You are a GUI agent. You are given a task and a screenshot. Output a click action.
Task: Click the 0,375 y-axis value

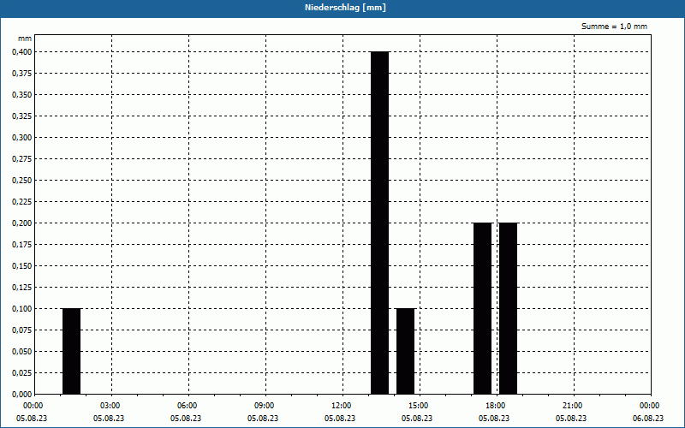click(22, 74)
